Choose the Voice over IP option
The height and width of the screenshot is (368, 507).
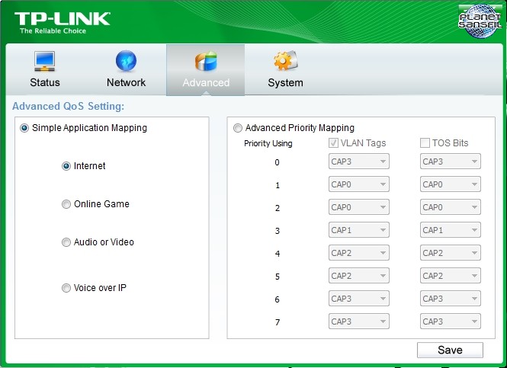[x=66, y=288]
